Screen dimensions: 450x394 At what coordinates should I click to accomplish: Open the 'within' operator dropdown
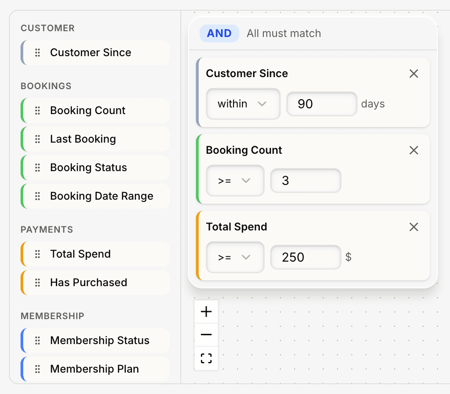click(x=243, y=104)
